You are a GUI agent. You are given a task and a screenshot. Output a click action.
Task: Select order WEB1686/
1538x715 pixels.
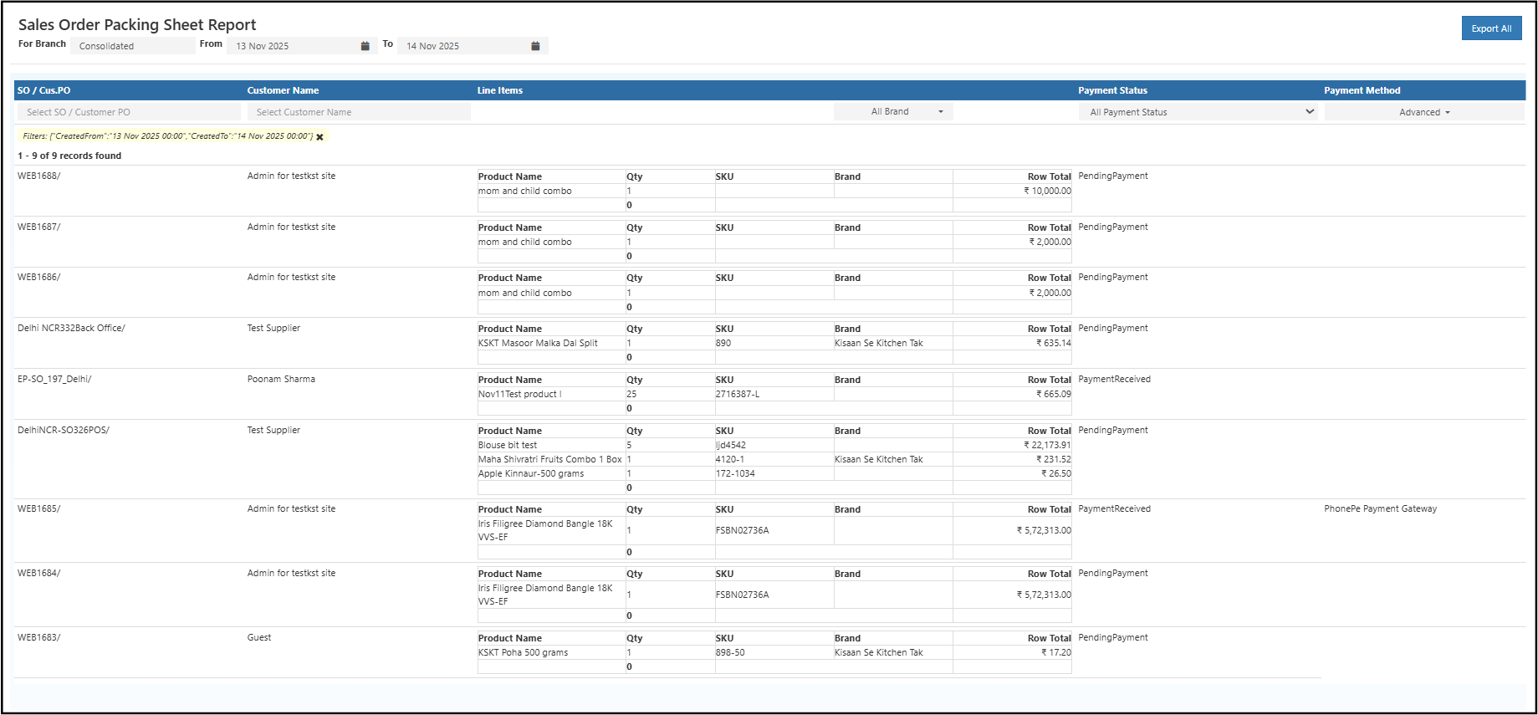[x=39, y=277]
